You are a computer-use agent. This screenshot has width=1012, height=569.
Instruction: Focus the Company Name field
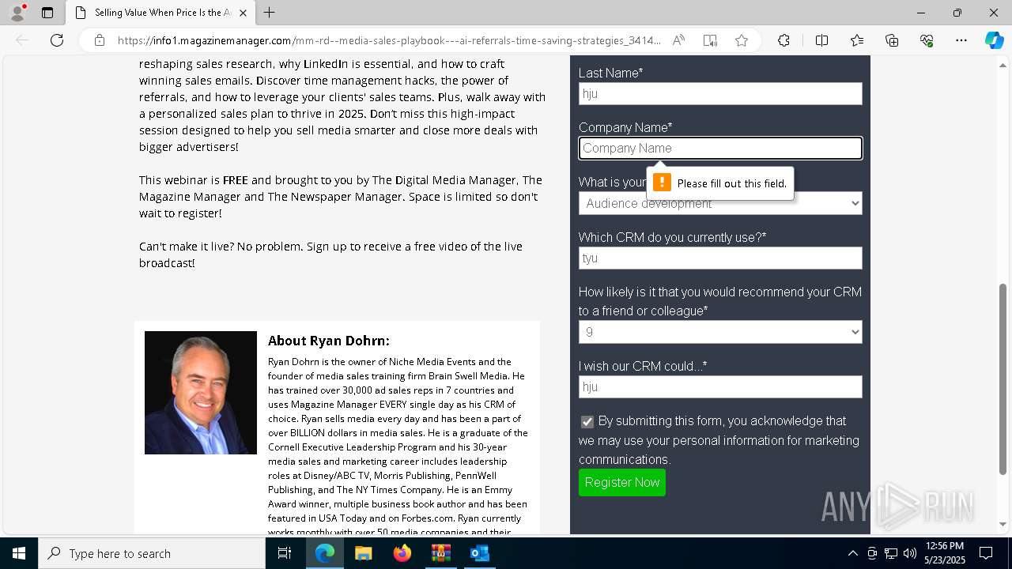[x=720, y=148]
